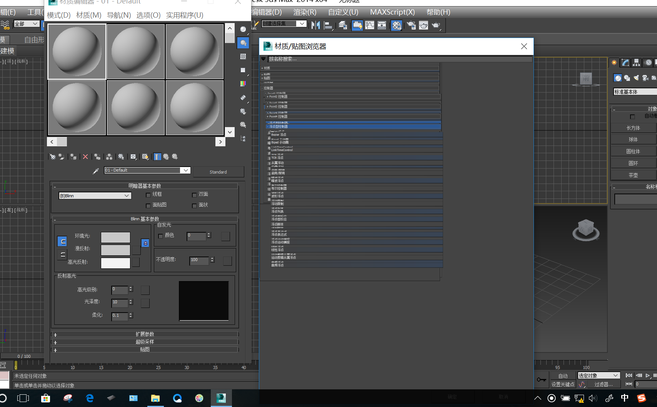Open the 材质(M) menu
The height and width of the screenshot is (407, 657).
[89, 15]
